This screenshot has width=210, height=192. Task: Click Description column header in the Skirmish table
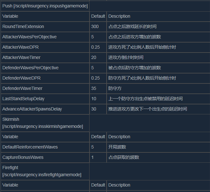point(119,137)
